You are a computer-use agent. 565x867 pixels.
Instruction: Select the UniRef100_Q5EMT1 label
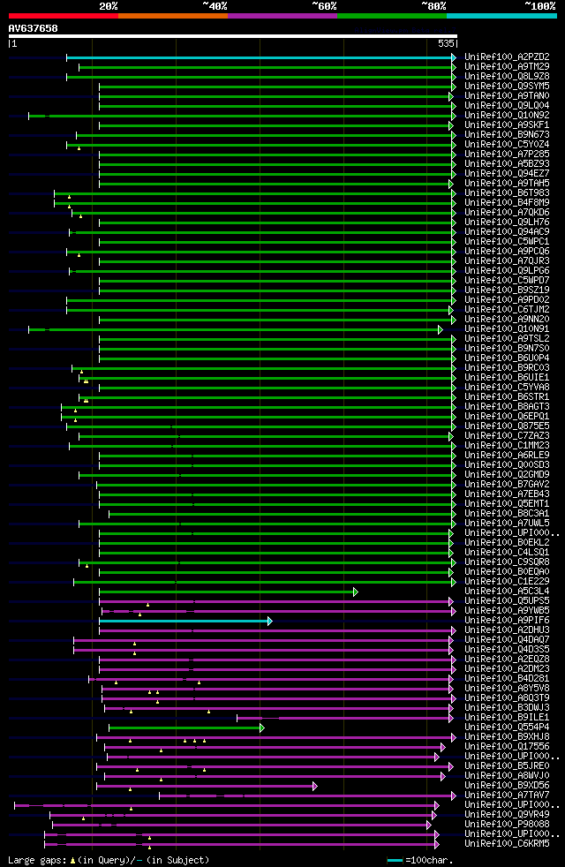(507, 504)
